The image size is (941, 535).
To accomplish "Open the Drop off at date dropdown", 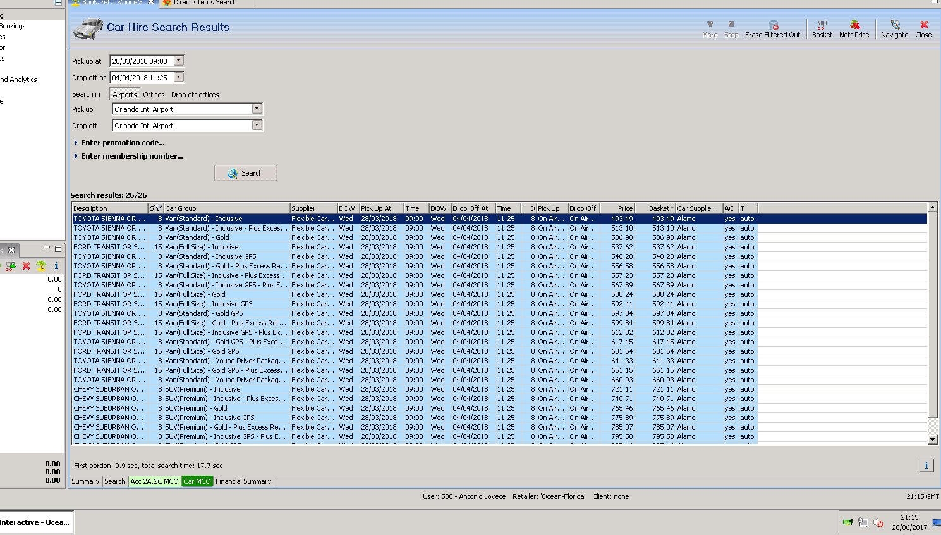I will 179,77.
